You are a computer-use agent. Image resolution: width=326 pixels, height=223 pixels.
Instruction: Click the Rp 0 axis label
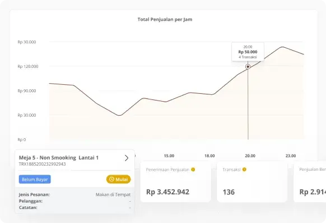pyautogui.click(x=22, y=140)
